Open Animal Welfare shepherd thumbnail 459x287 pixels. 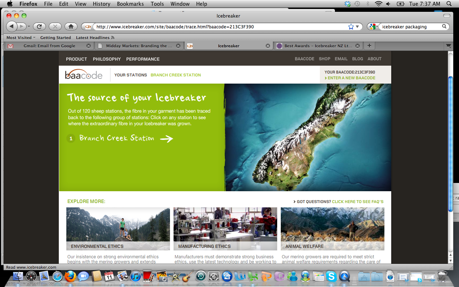coord(332,229)
